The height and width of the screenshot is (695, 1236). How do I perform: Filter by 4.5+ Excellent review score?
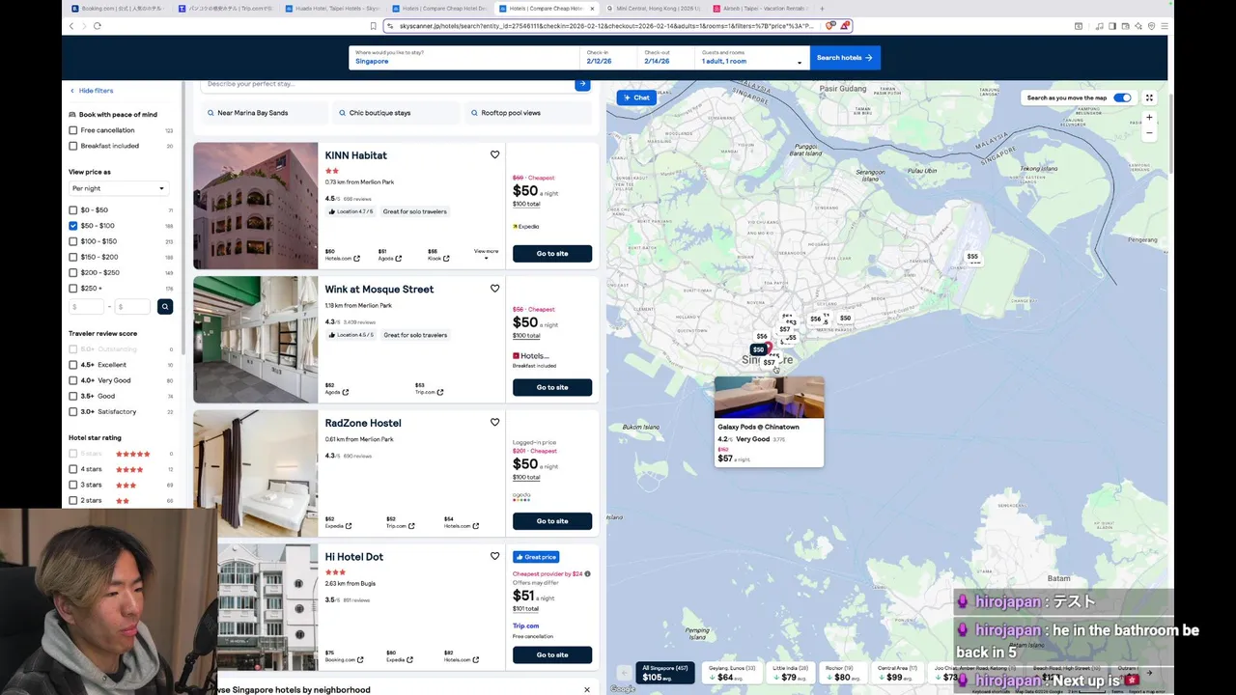[x=72, y=365]
